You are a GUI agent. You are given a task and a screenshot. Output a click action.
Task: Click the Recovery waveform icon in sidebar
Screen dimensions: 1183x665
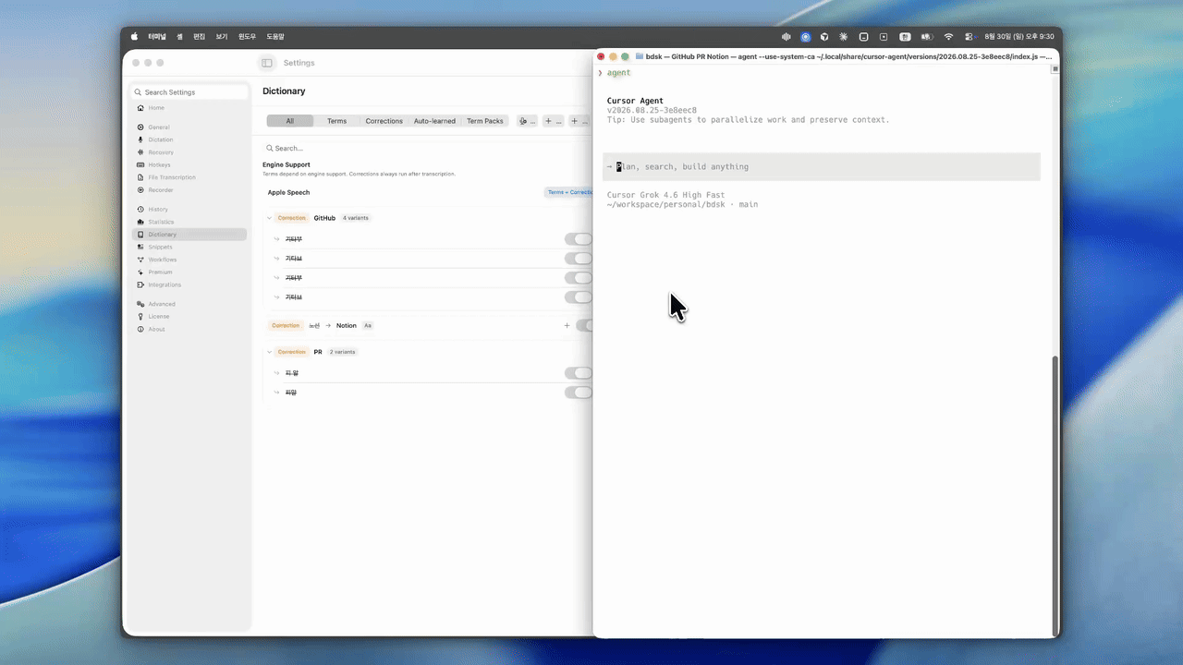pyautogui.click(x=140, y=152)
